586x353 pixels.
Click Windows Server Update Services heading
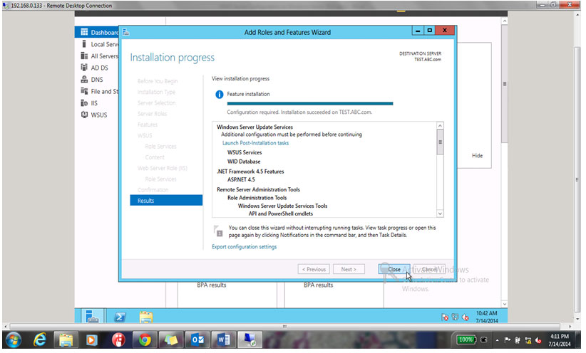tap(255, 127)
